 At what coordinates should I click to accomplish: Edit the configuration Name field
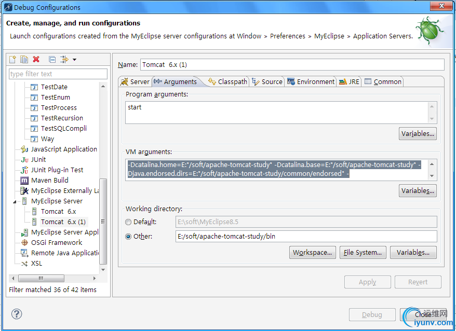tap(292, 64)
